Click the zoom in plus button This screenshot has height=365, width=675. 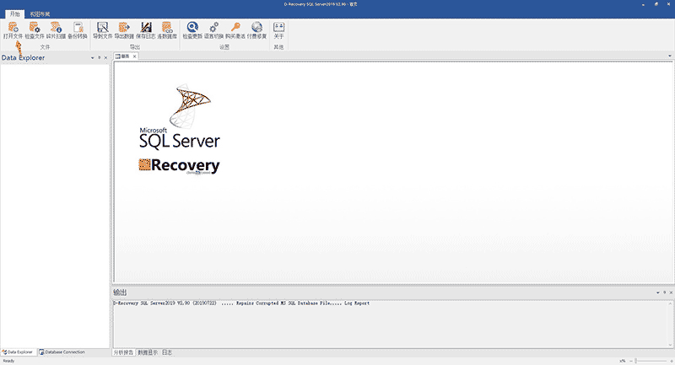(672, 361)
